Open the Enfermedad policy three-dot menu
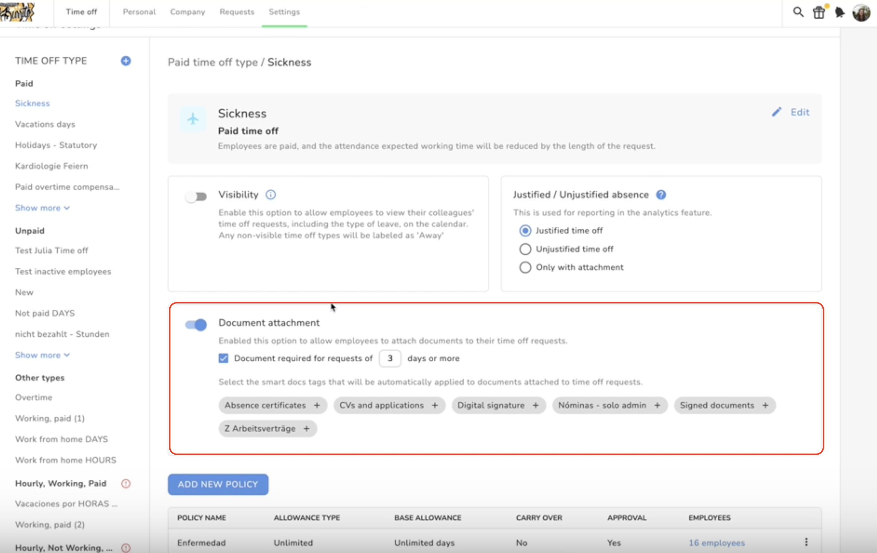Image resolution: width=877 pixels, height=553 pixels. pyautogui.click(x=806, y=542)
